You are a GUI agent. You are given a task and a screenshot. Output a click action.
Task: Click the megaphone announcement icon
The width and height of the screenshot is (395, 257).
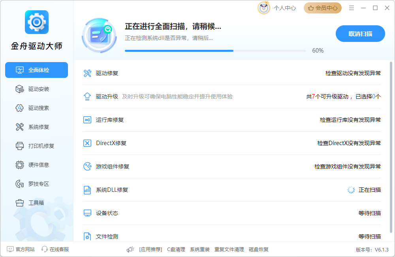click(130, 249)
